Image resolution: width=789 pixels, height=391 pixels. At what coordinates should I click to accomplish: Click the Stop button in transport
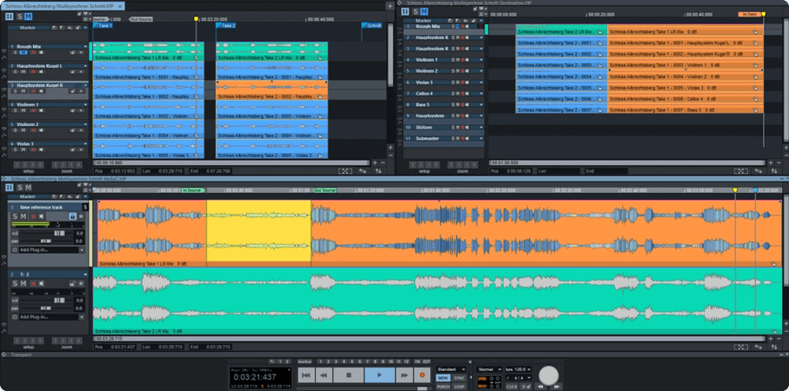click(x=348, y=375)
